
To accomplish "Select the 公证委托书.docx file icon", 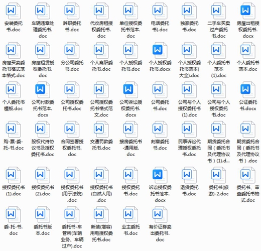I will tap(248, 90).
